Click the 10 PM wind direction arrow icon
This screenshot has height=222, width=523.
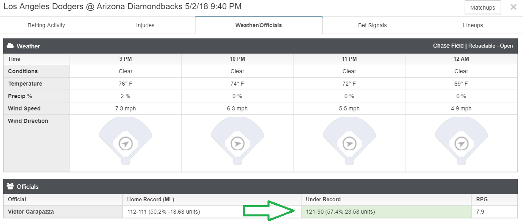pos(238,143)
